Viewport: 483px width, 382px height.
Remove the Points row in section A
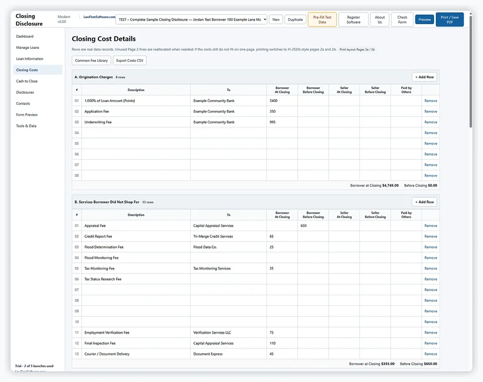point(431,101)
